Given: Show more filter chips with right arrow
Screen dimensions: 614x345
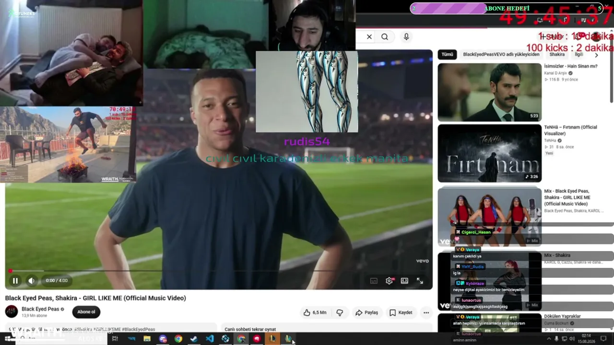Looking at the screenshot, I should pos(596,55).
